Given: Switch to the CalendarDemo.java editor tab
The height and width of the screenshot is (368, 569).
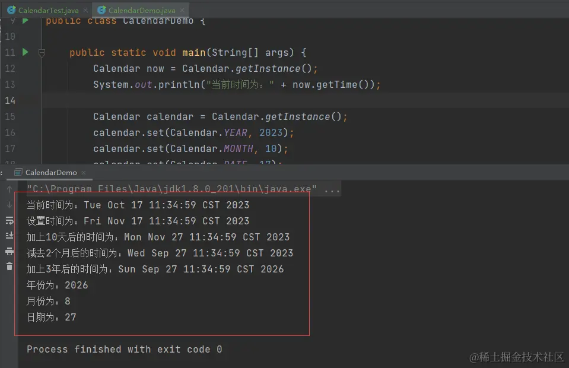Looking at the screenshot, I should (x=141, y=10).
